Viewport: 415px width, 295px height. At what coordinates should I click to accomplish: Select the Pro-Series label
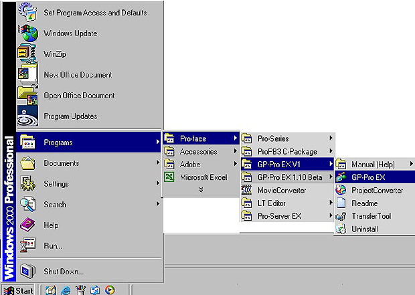point(273,138)
